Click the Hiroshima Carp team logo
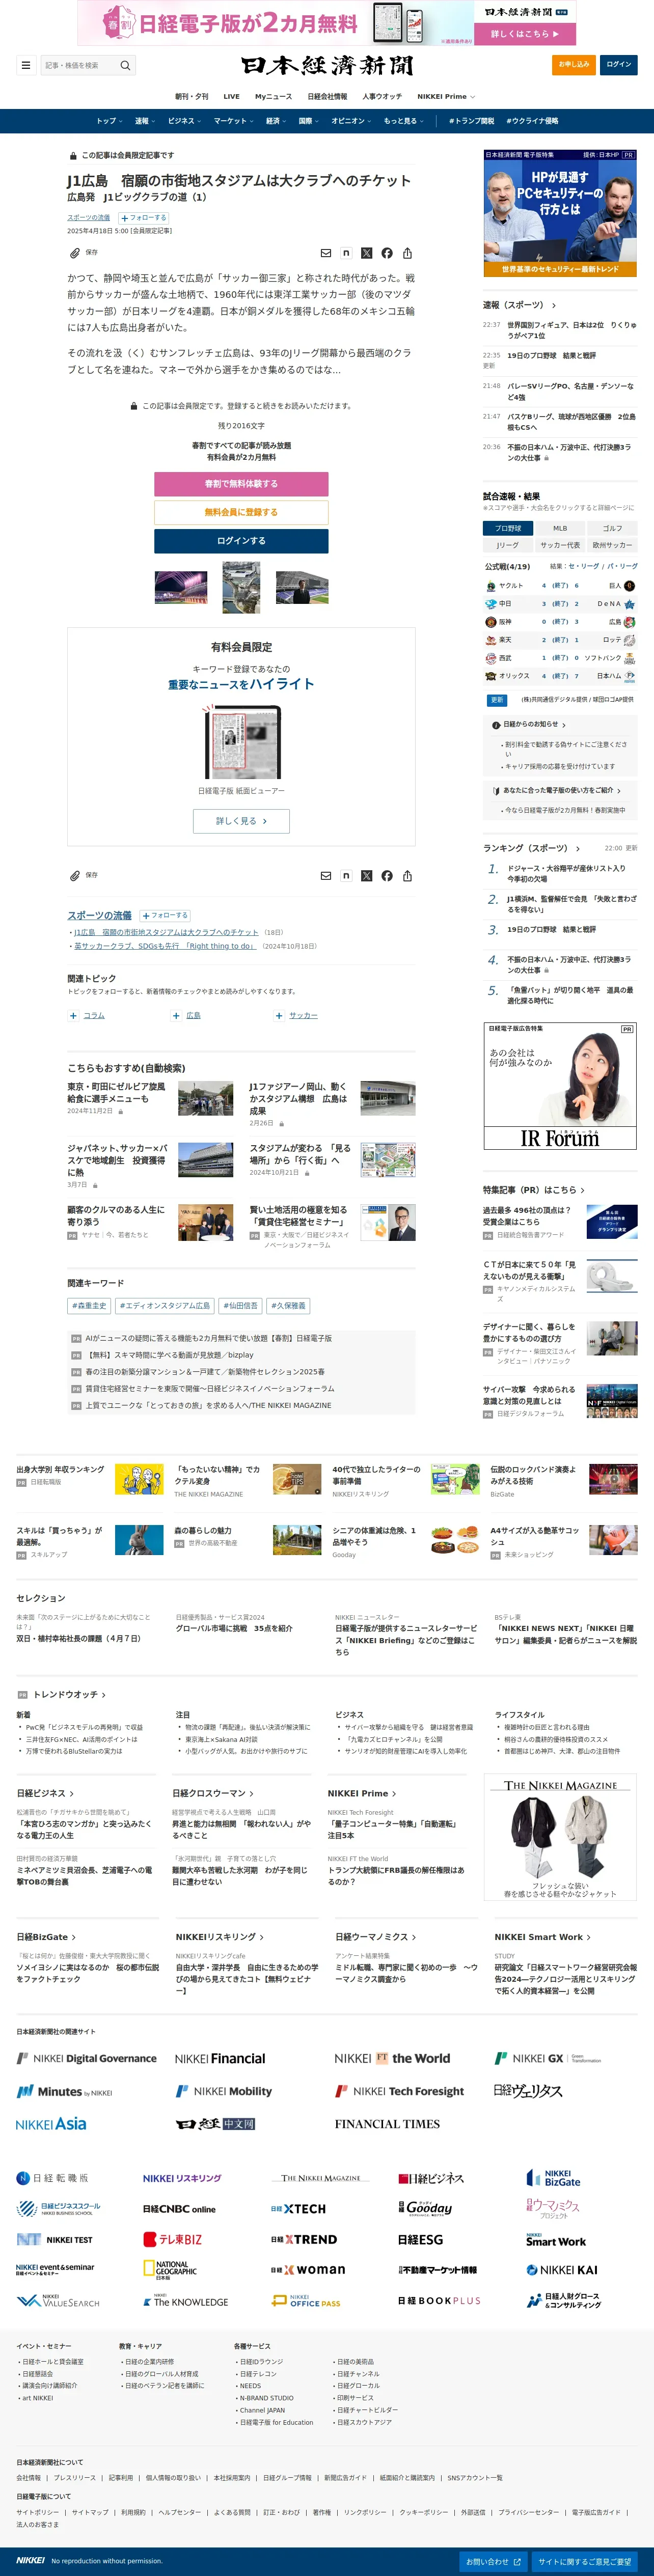 629,622
